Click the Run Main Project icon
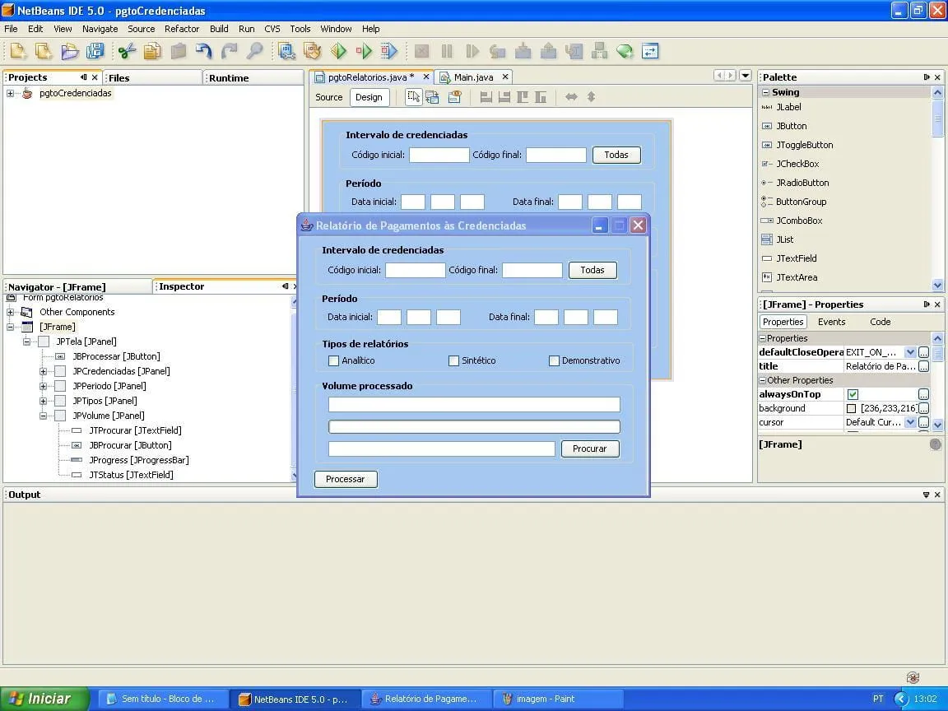 339,51
